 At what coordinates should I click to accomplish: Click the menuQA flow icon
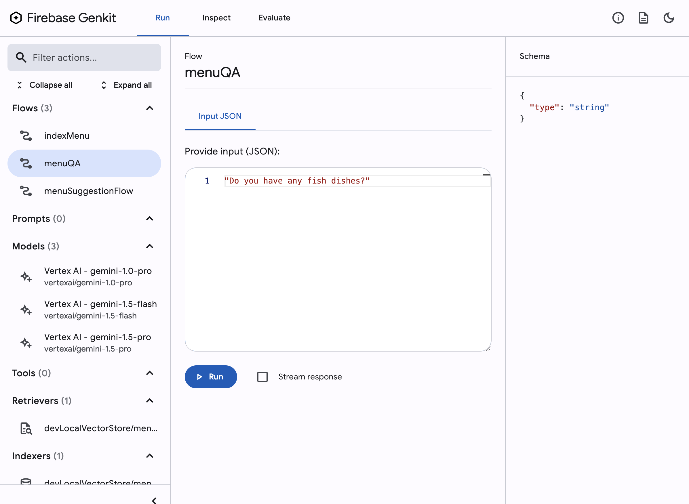pos(26,163)
